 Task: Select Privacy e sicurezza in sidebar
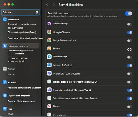click(x=20, y=46)
